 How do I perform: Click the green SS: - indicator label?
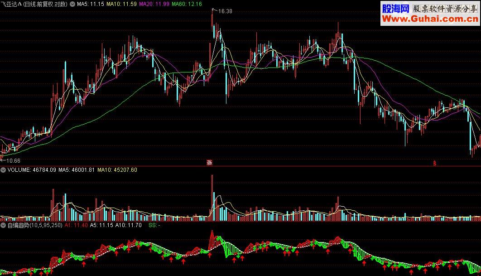tap(154, 225)
